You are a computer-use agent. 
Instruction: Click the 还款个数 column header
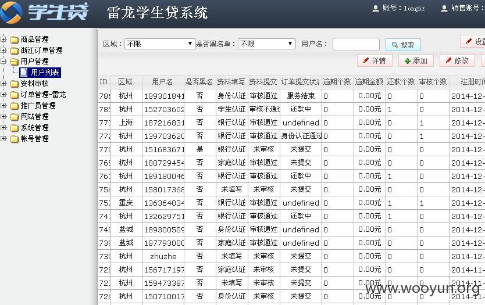coord(401,82)
